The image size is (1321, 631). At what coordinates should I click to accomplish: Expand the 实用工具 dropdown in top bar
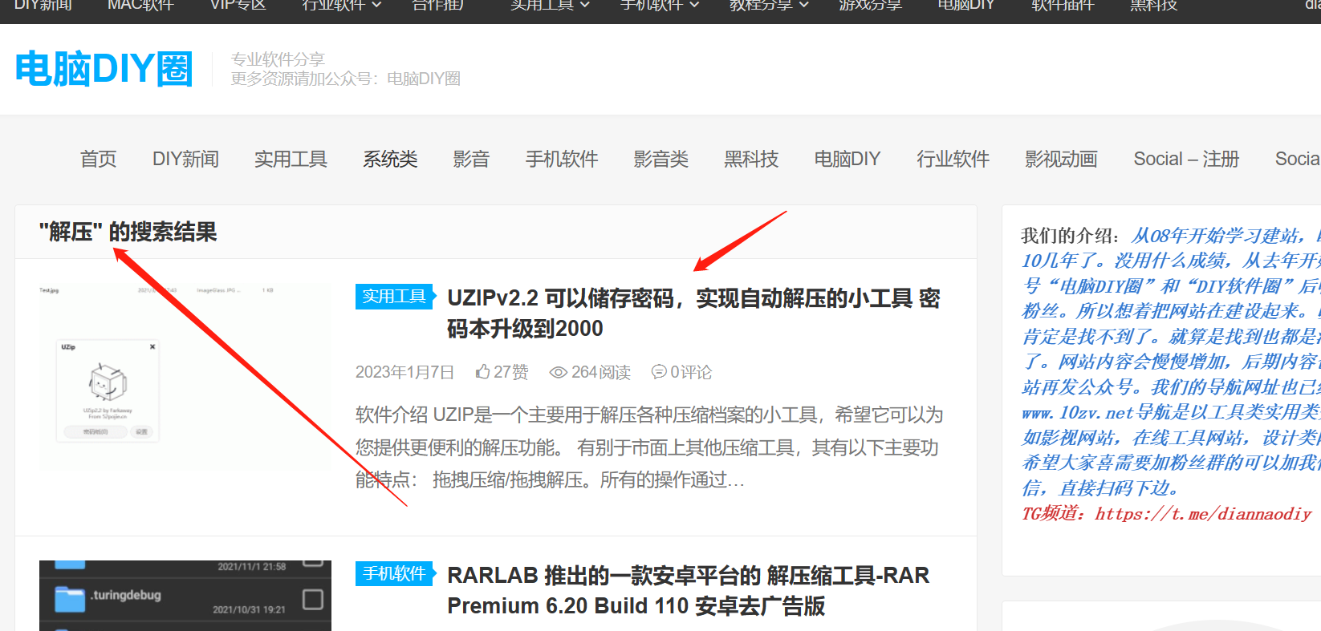point(550,6)
